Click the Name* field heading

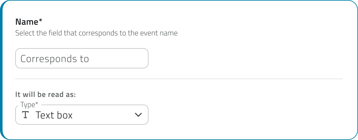(x=29, y=22)
